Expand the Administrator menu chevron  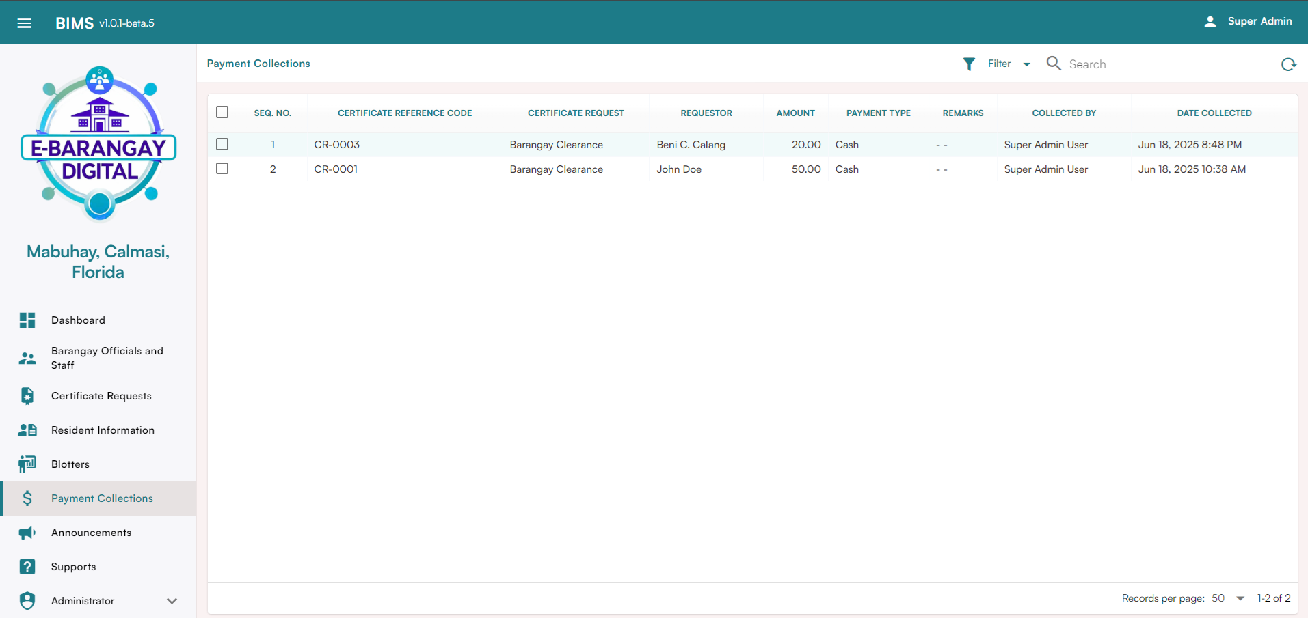[172, 601]
